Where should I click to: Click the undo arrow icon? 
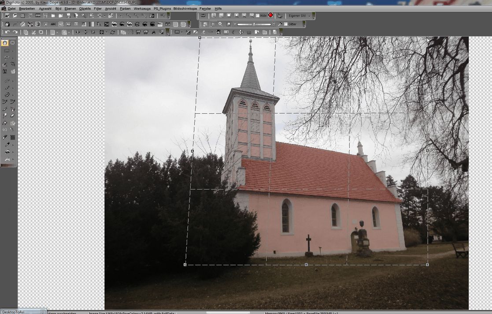[7, 32]
